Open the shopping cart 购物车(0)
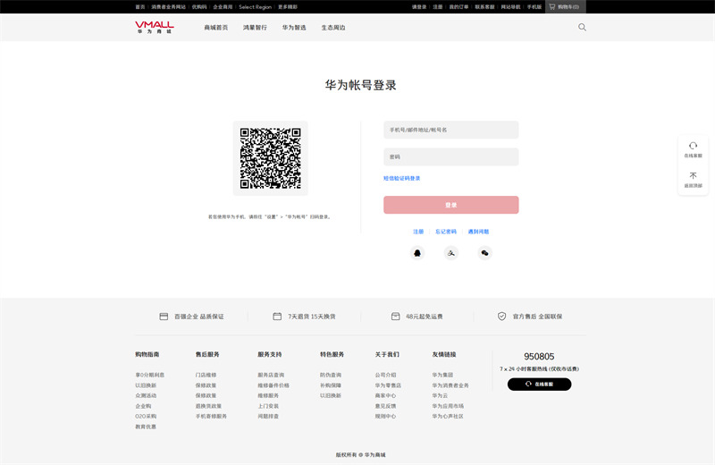 coord(565,7)
